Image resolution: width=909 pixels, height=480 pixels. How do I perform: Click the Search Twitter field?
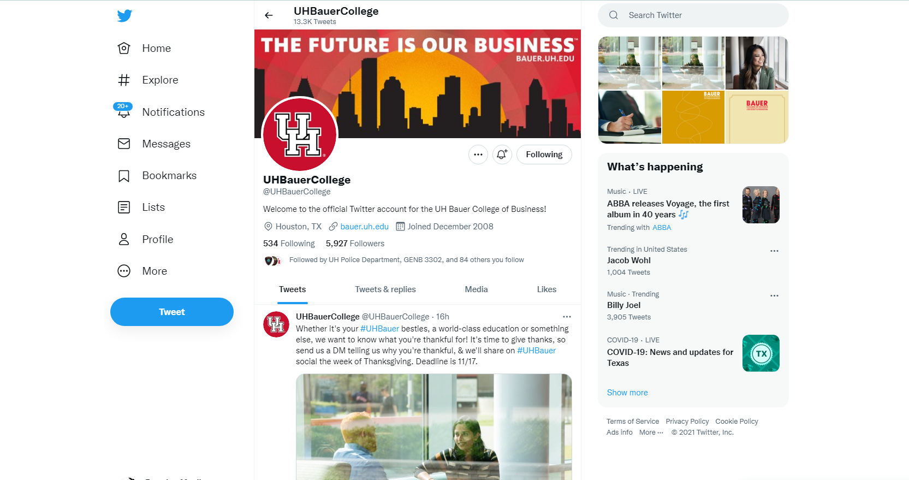tap(693, 15)
